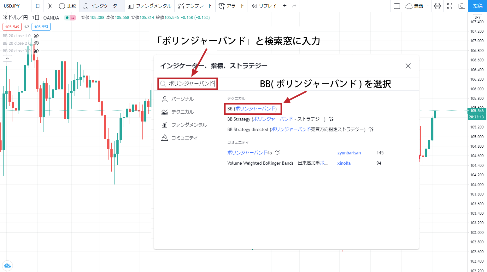This screenshot has width=487, height=272.
Task: Collapse the indicator legend with chevron
Action: (7, 58)
